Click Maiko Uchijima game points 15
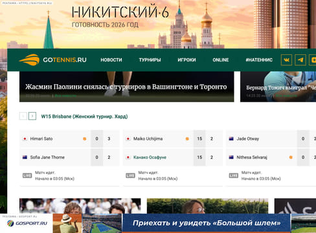The image size is (316, 233). coord(199,139)
